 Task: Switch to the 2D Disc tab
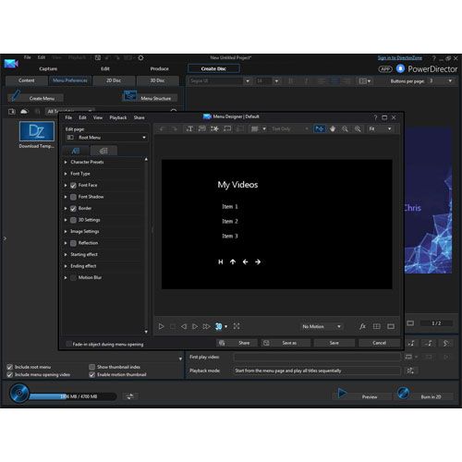tap(114, 80)
